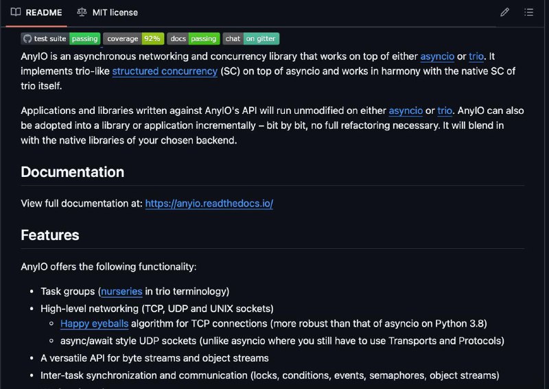Click 'View full documentation at:' text

(x=82, y=204)
